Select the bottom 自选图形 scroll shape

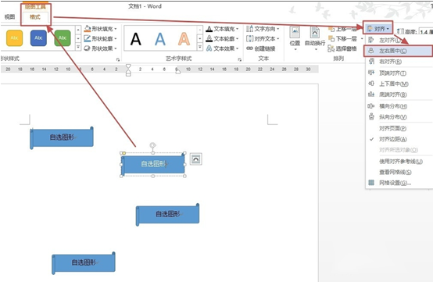[x=84, y=263]
